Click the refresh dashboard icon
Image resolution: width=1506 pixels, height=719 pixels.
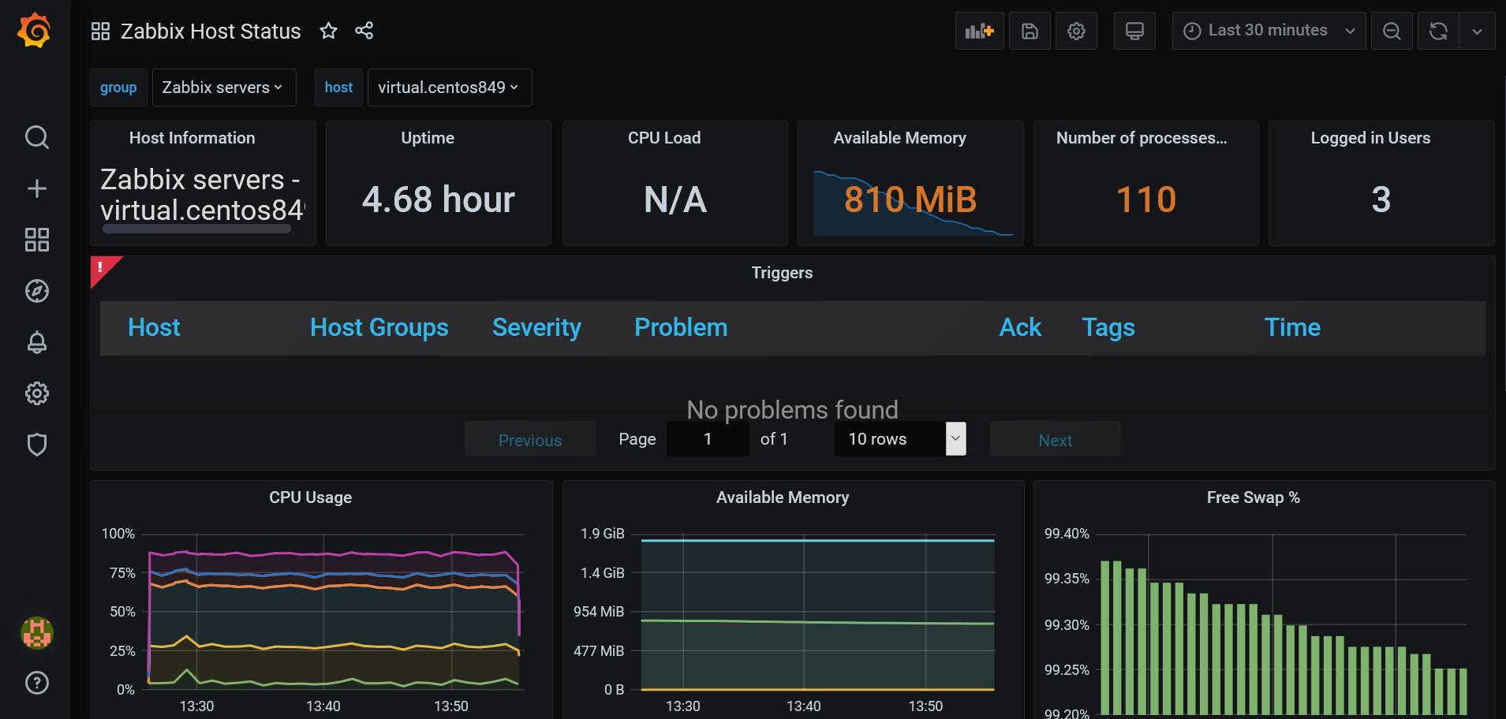tap(1437, 30)
